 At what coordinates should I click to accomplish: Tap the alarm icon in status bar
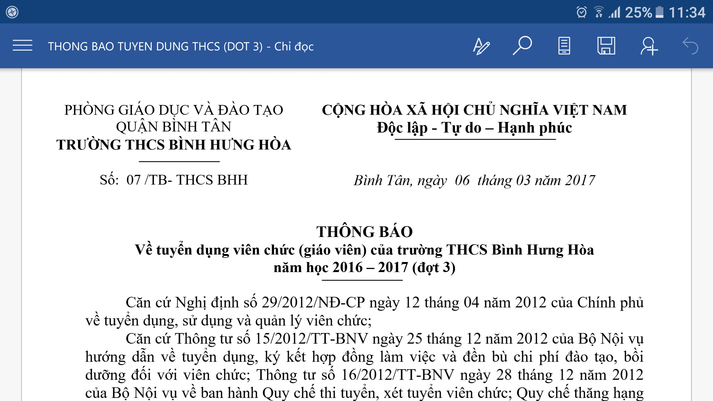click(x=582, y=12)
